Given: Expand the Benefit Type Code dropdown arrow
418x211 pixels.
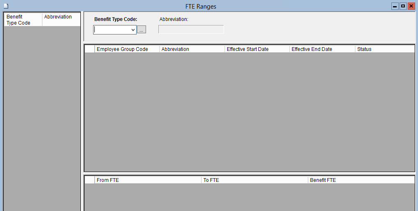Looking at the screenshot, I should tap(132, 30).
